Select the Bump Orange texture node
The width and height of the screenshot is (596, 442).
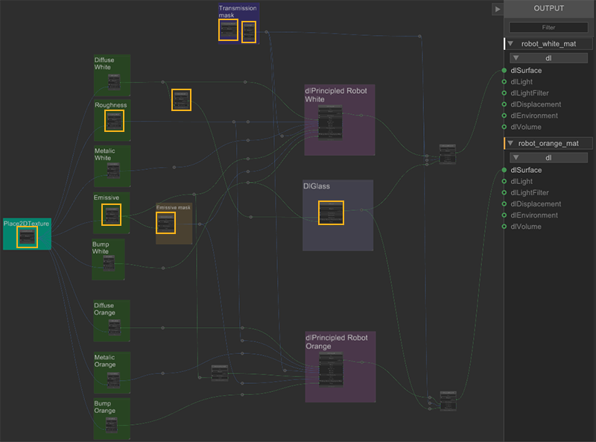[112, 424]
